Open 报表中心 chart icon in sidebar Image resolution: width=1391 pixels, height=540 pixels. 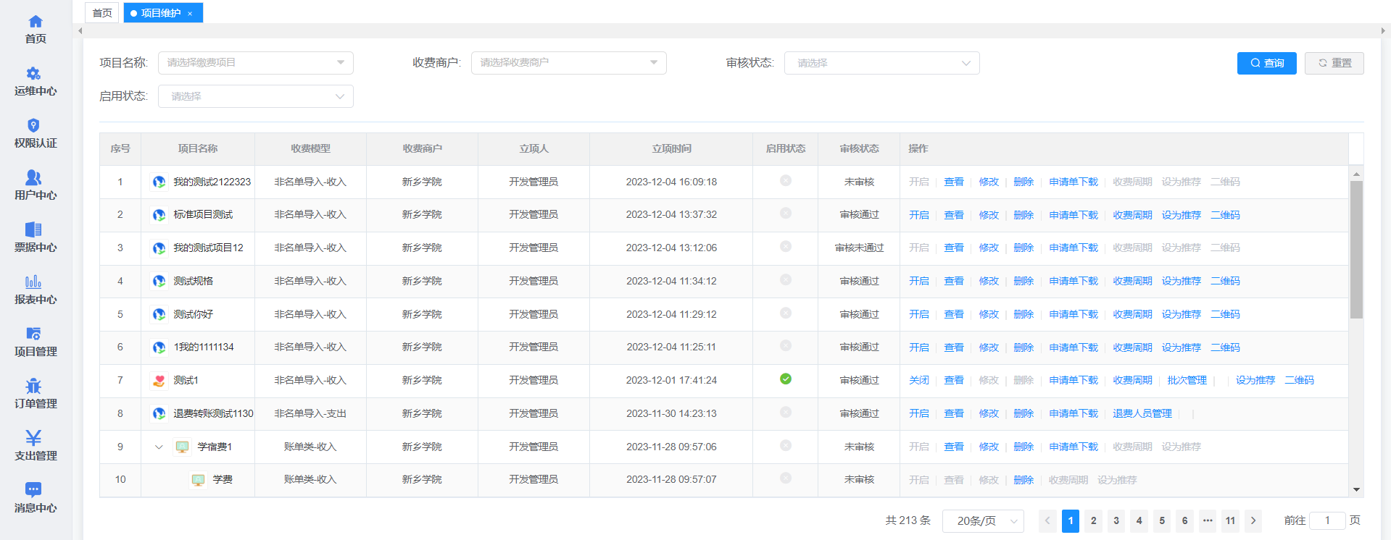[33, 282]
